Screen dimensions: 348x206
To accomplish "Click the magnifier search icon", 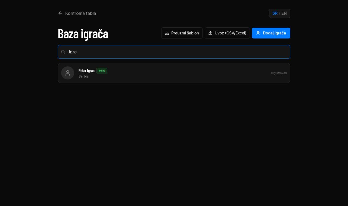I will pyautogui.click(x=63, y=52).
